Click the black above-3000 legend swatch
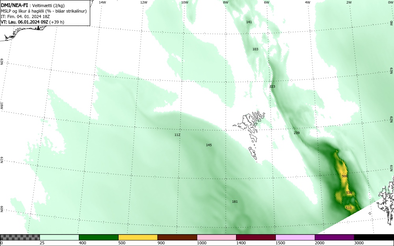 click(x=374, y=237)
